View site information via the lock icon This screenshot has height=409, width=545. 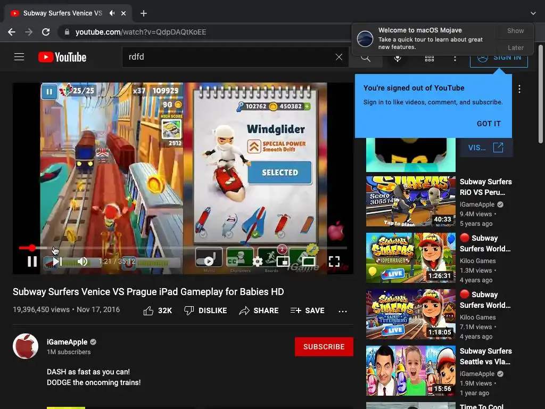tap(67, 32)
